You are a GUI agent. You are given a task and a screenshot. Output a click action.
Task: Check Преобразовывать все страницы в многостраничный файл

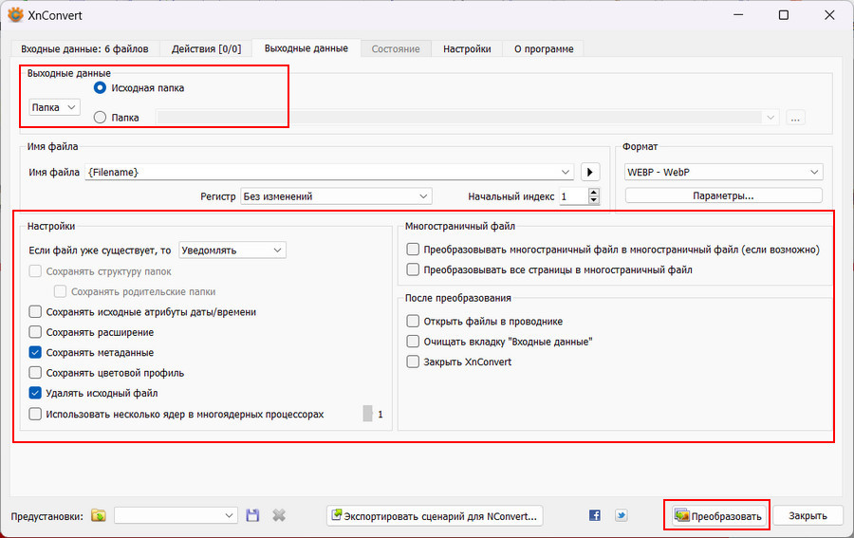(413, 269)
